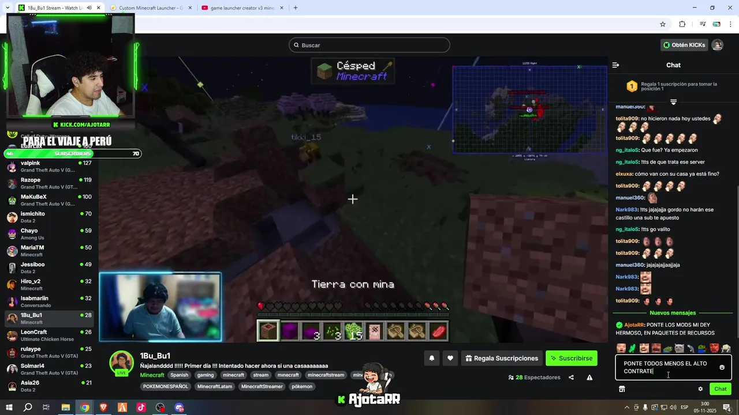Select the MinecraftLatam tag
This screenshot has width=739, height=415.
pos(215,387)
